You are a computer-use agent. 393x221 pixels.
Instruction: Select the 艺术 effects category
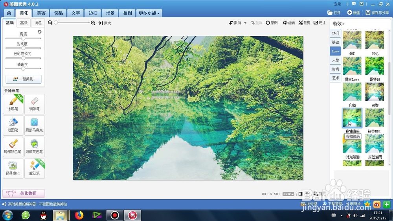(x=335, y=78)
